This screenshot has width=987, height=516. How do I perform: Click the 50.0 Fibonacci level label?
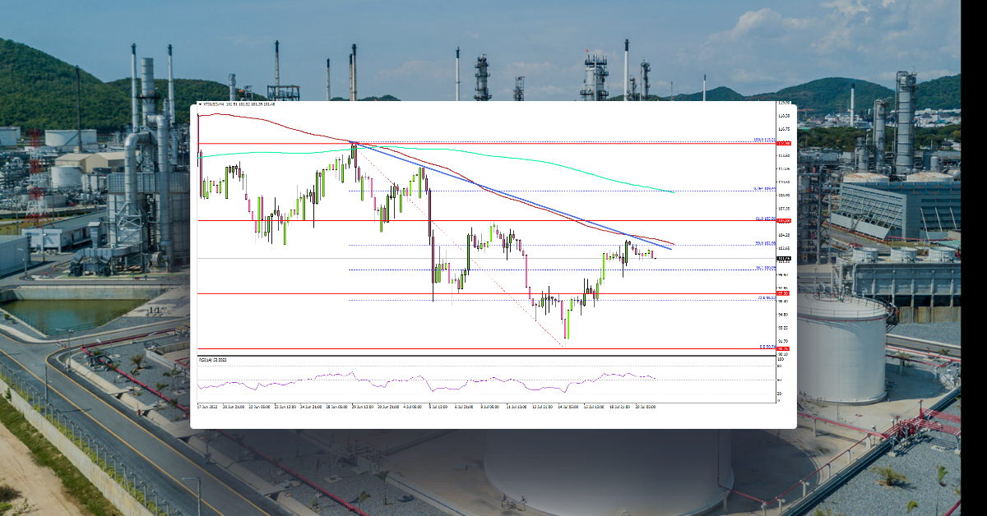pos(761,243)
